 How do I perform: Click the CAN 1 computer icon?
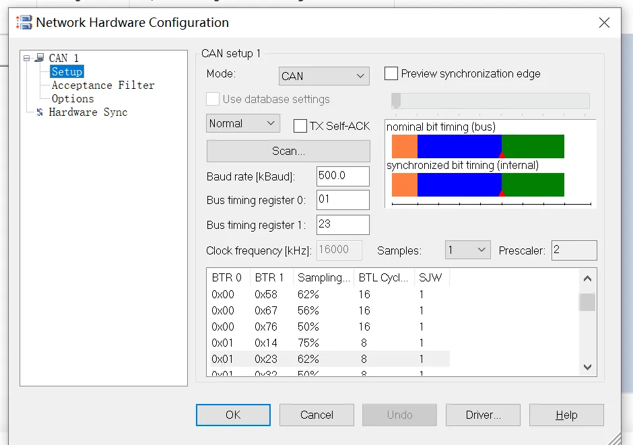coord(40,58)
